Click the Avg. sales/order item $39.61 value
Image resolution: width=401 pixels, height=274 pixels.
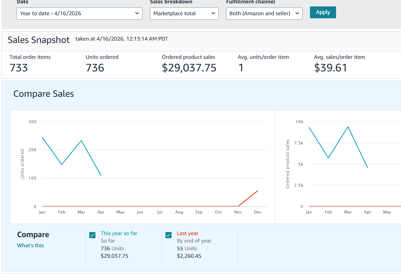(330, 68)
